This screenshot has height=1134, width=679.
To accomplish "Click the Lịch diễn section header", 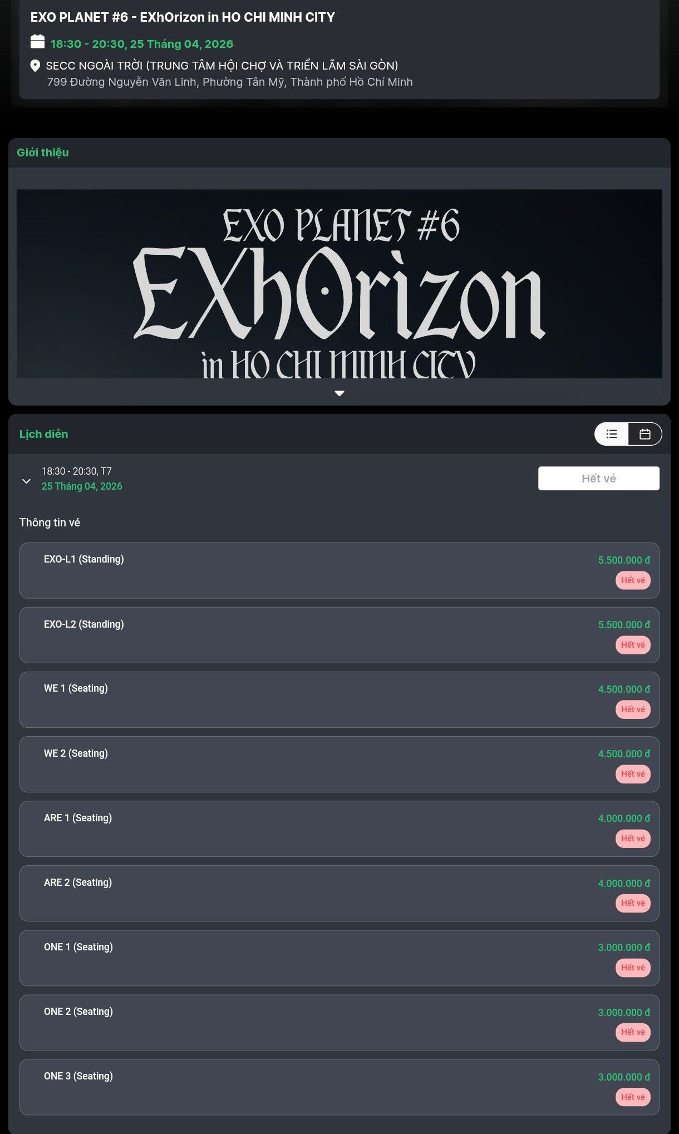I will tap(43, 434).
